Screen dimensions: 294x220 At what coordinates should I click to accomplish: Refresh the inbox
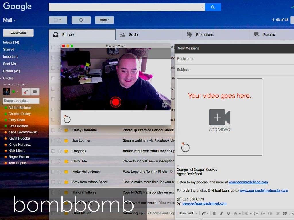(81, 20)
